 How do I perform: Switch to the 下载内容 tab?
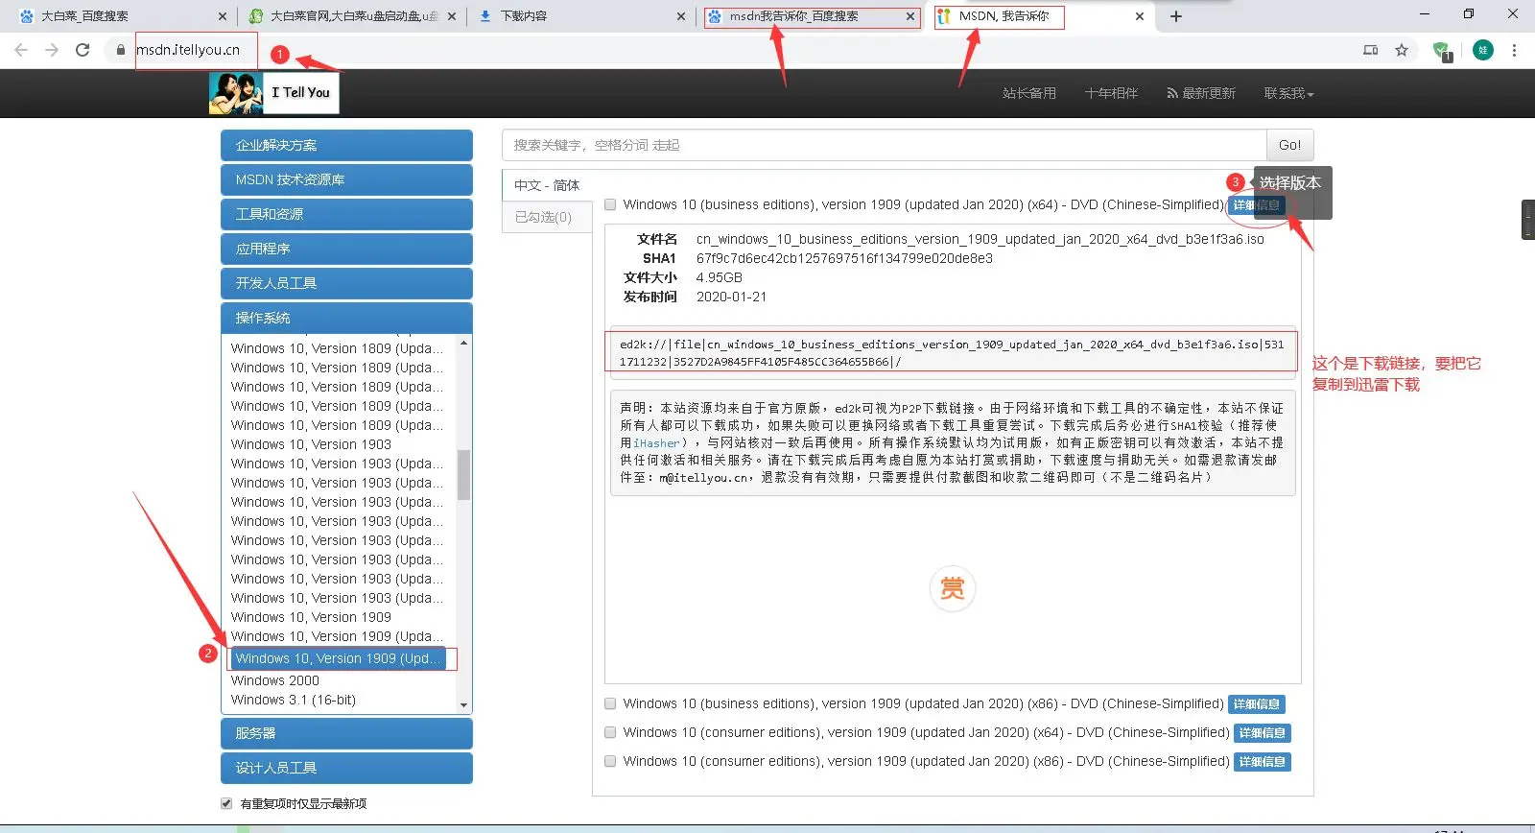click(x=580, y=16)
